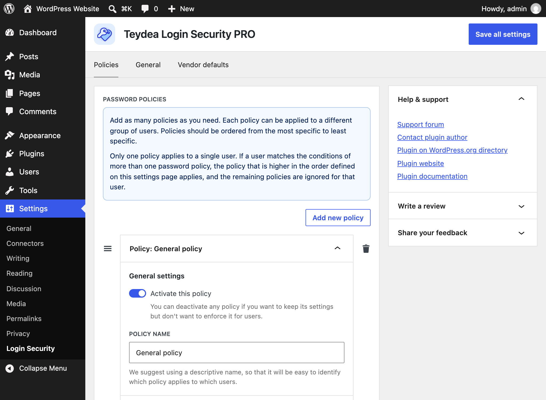This screenshot has height=400, width=546.
Task: Click the Policy name input field
Action: (237, 353)
